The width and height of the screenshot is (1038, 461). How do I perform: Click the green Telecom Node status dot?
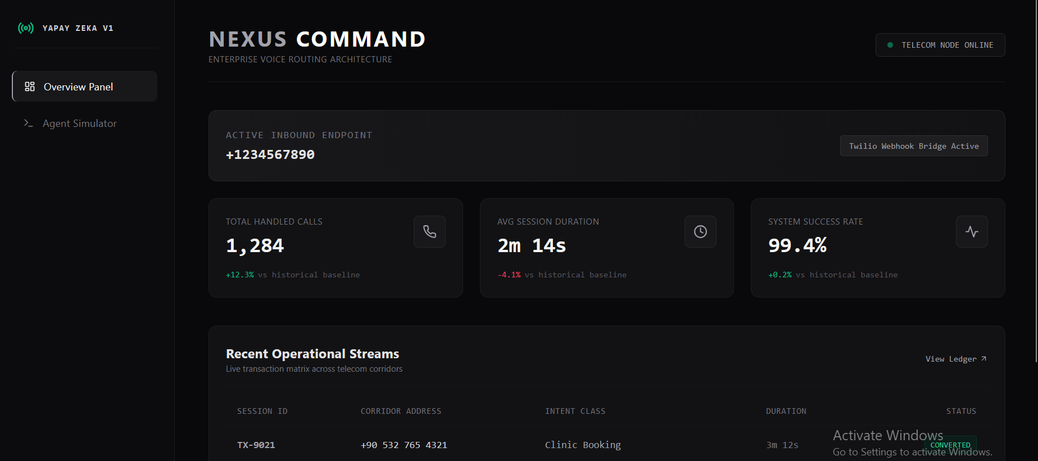tap(890, 45)
